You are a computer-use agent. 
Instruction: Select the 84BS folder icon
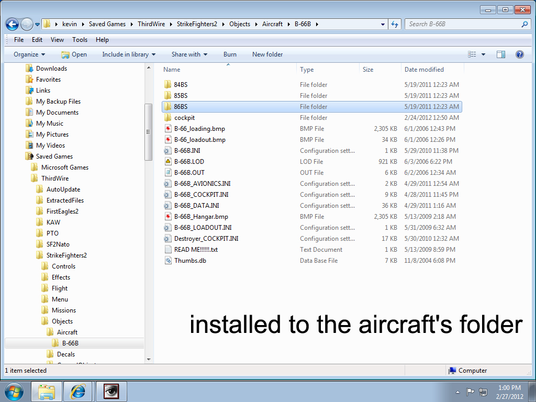167,84
